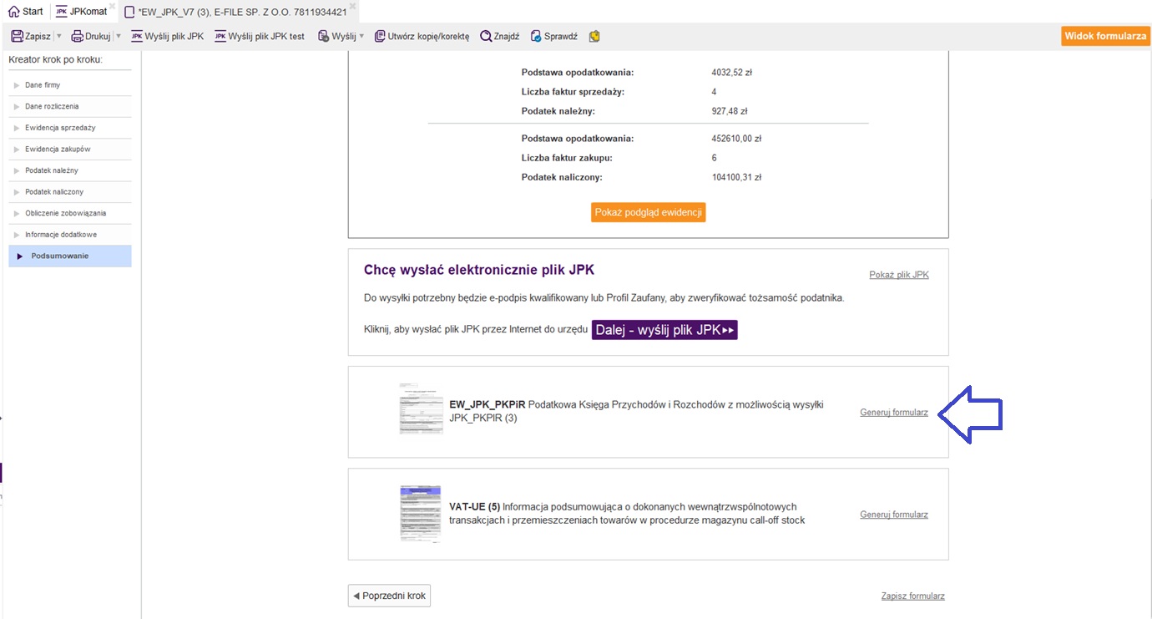Click the yellow clipboard icon in the toolbar
The width and height of the screenshot is (1152, 619).
(594, 37)
